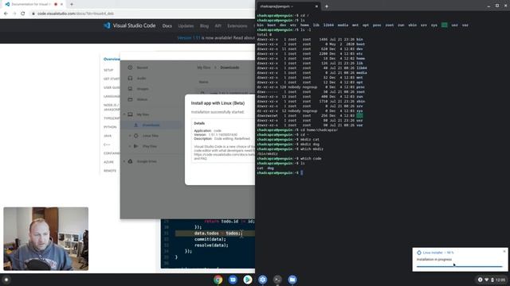Screen dimensions: 510x286
Task: Open the Updates menu item on VS Code site
Action: click(186, 26)
